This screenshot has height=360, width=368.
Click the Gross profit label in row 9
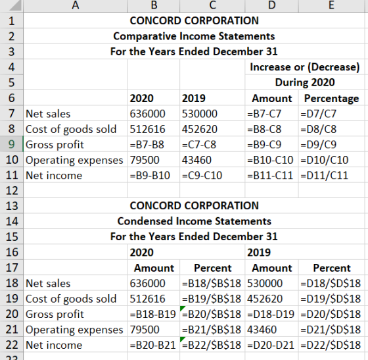click(x=76, y=144)
